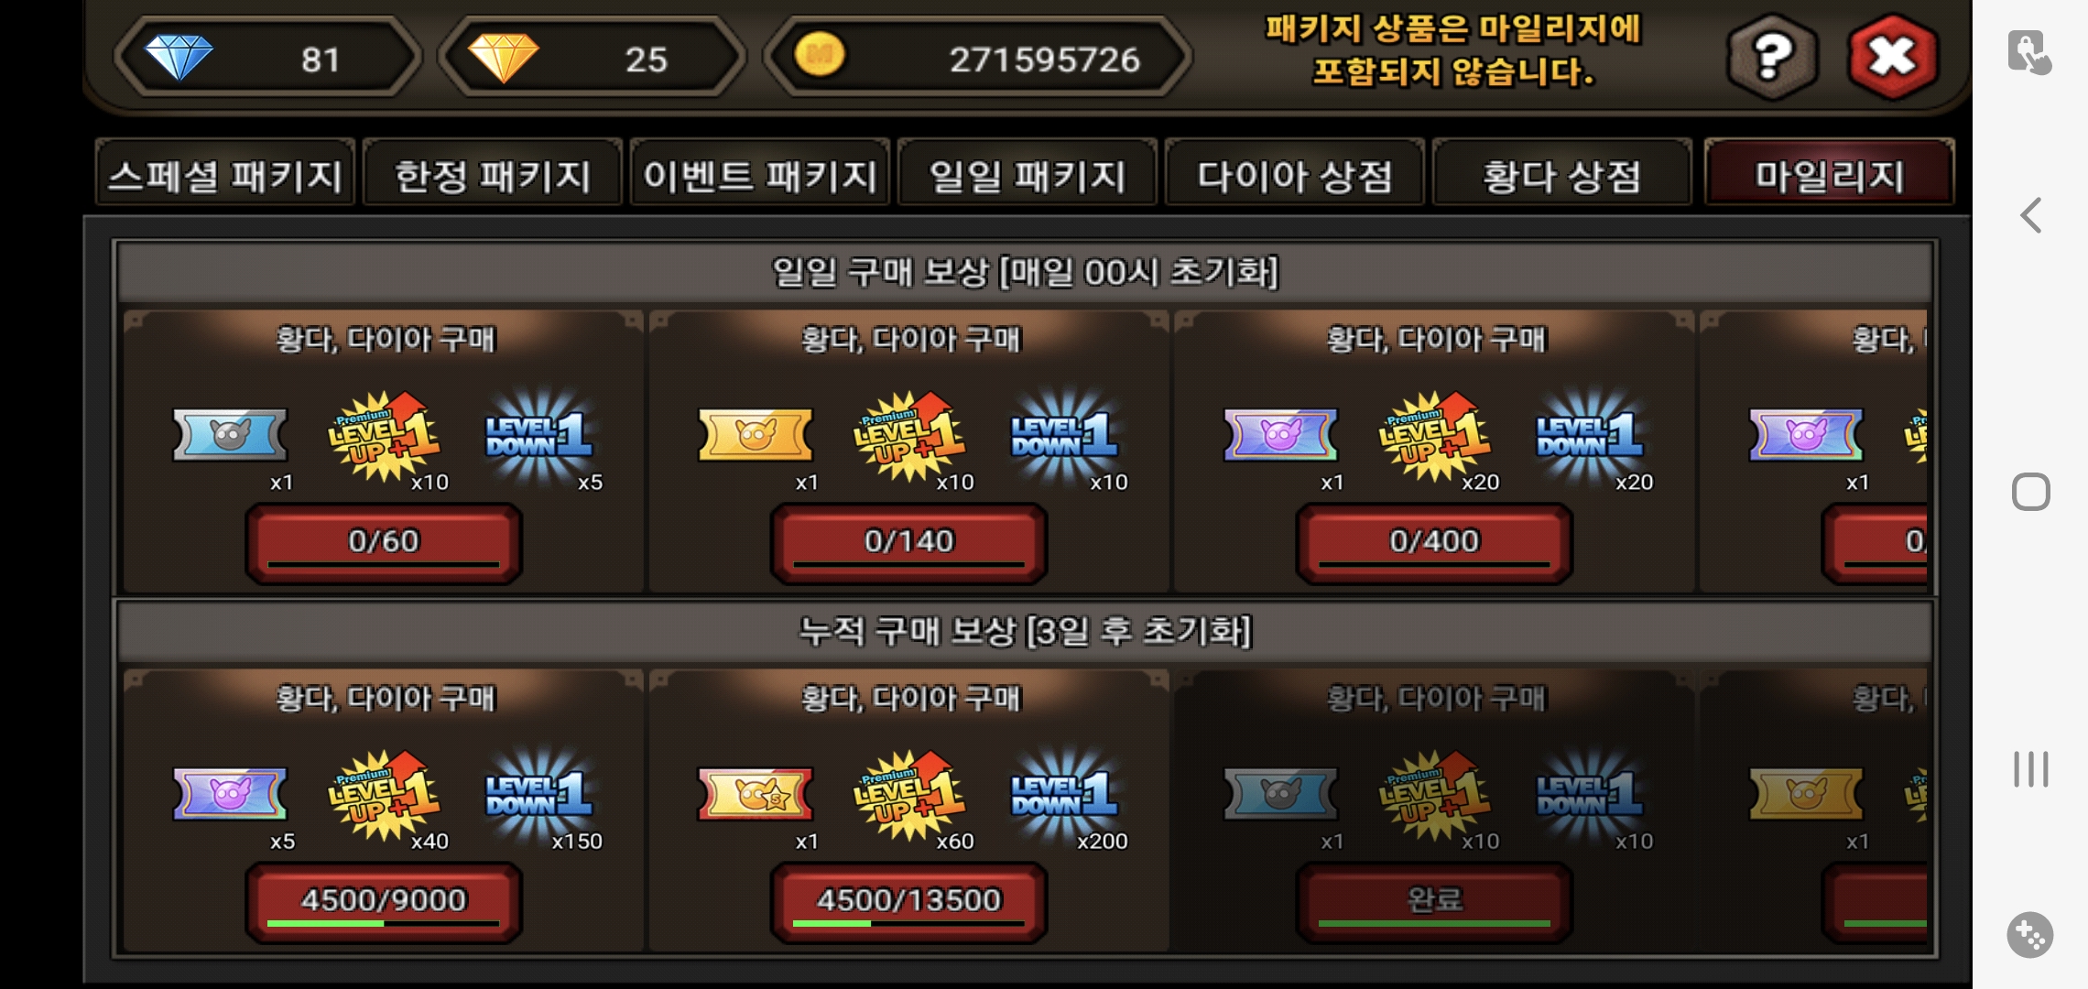Tap the blue diamond currency icon
This screenshot has width=2088, height=989.
coord(179,58)
